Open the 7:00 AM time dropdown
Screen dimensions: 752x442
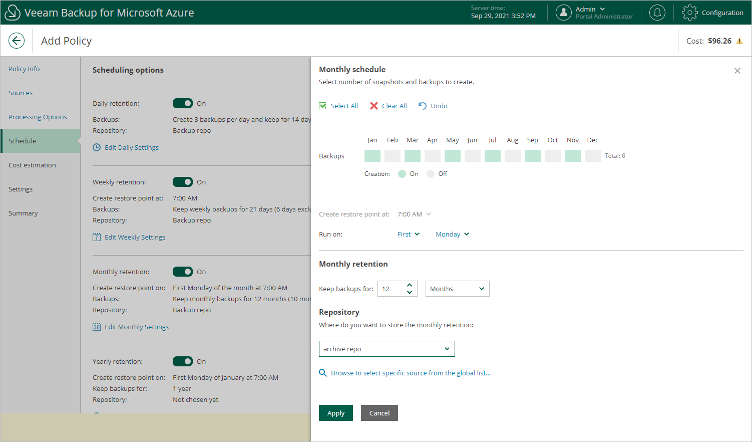(x=414, y=214)
